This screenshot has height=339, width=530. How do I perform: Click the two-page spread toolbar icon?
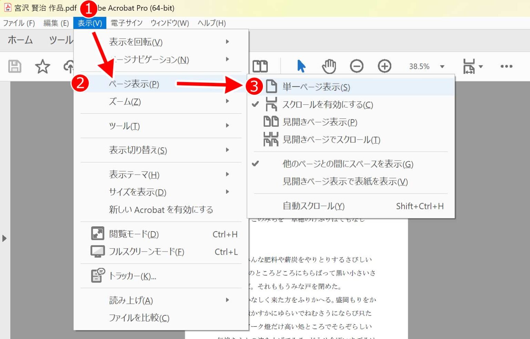coord(261,66)
